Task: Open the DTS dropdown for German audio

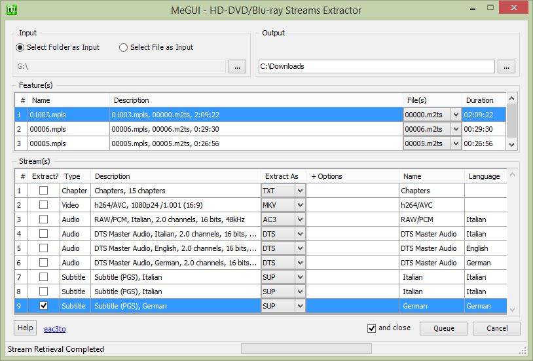Action: click(x=300, y=263)
